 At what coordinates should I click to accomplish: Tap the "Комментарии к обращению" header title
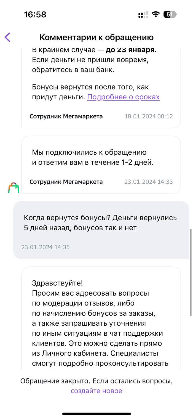coord(96,37)
